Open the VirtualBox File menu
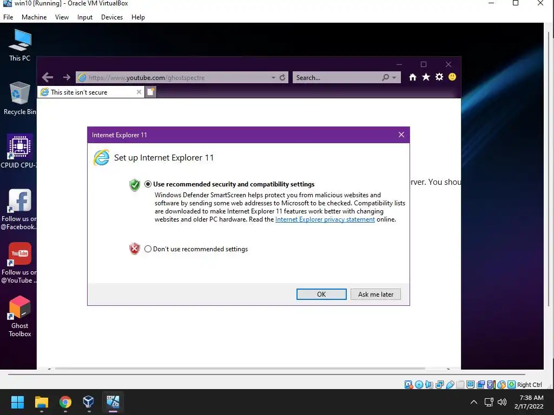The height and width of the screenshot is (415, 554). (x=8, y=17)
